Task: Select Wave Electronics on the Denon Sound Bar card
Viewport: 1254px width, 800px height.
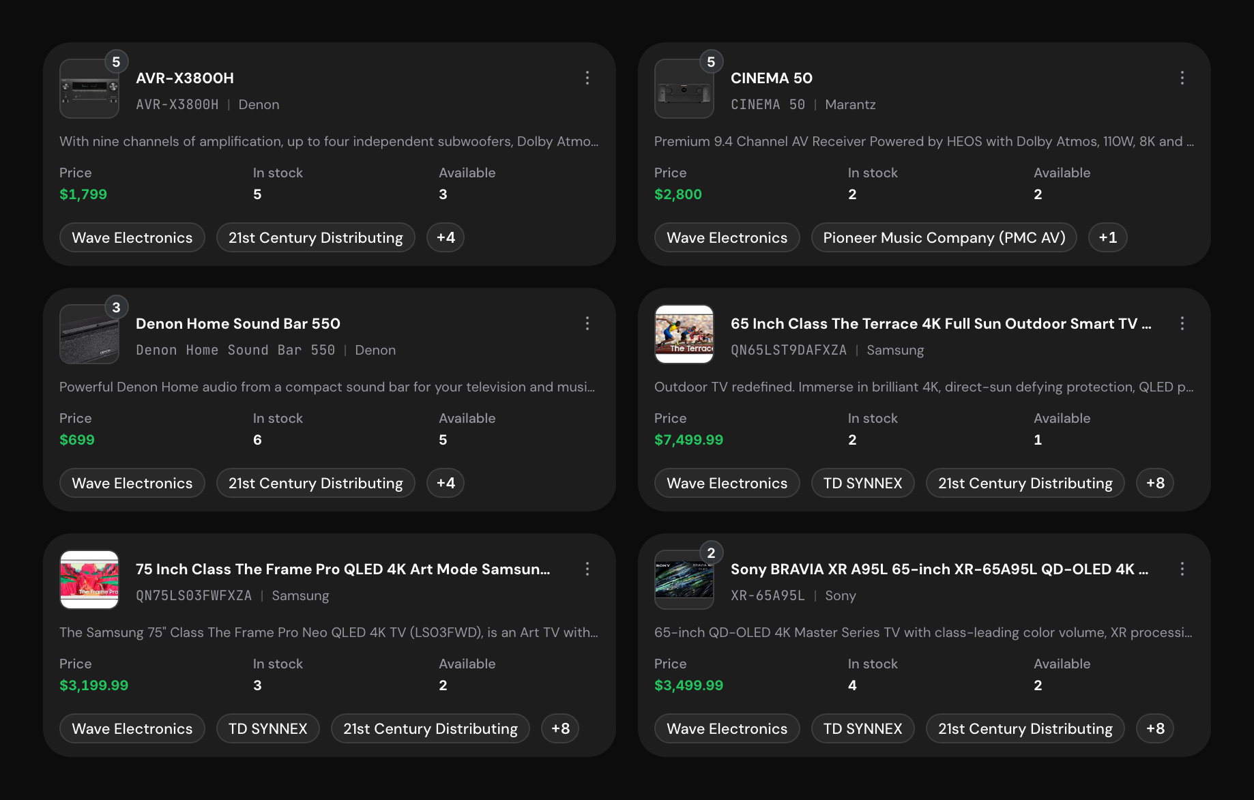Action: [x=132, y=483]
